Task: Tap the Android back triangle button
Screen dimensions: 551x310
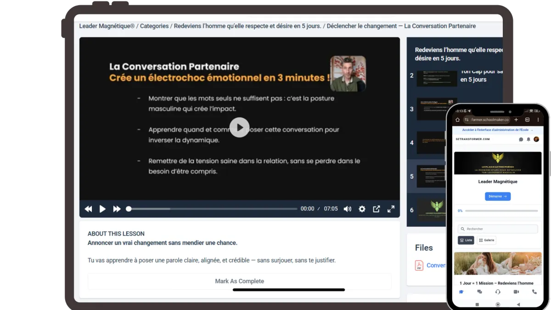Action: point(518,304)
